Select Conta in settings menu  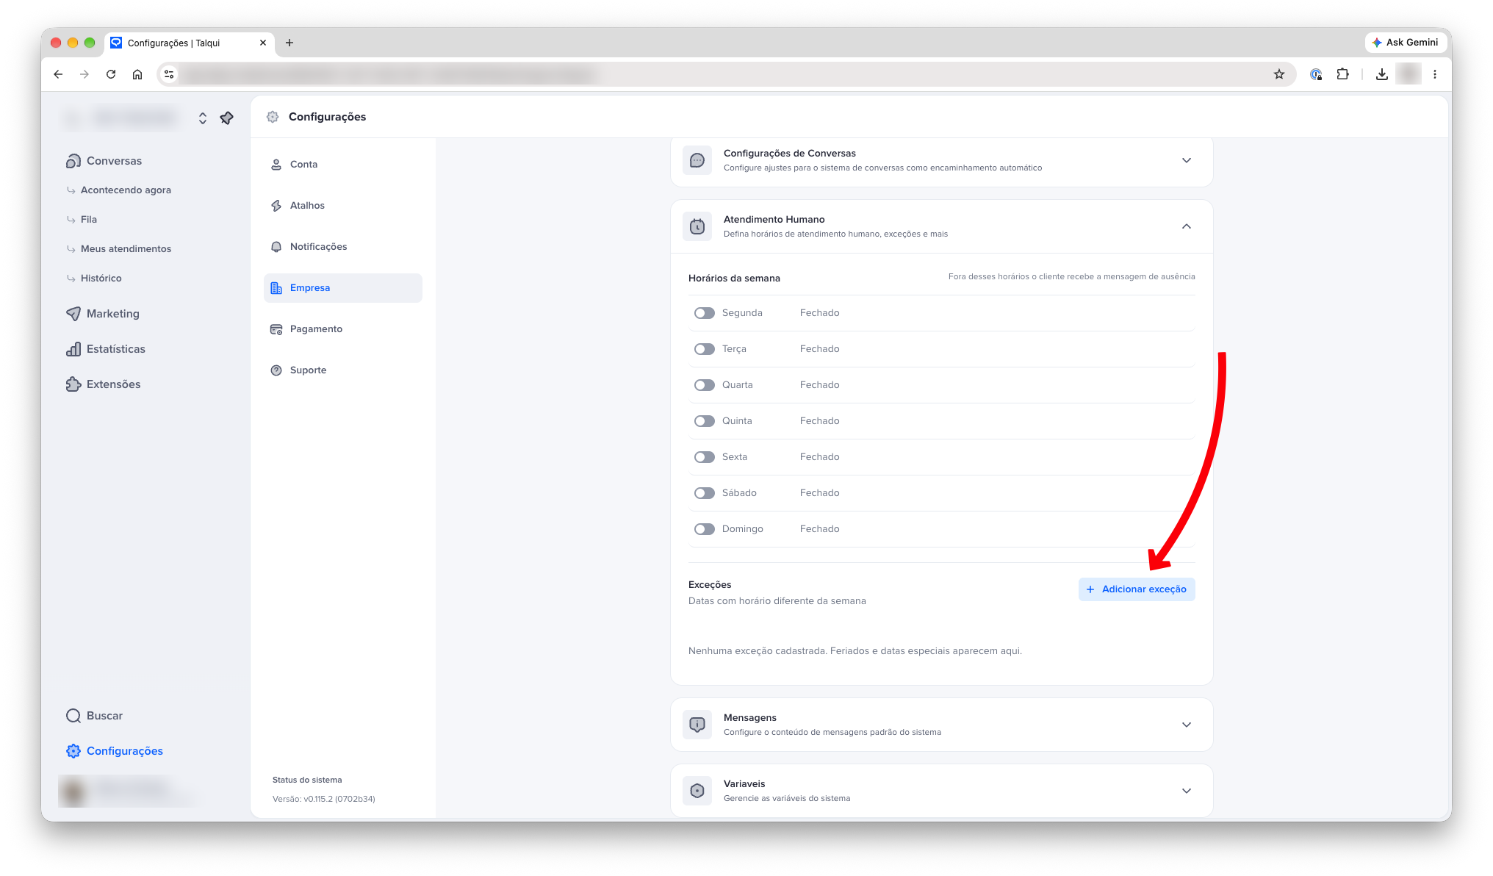343,165
